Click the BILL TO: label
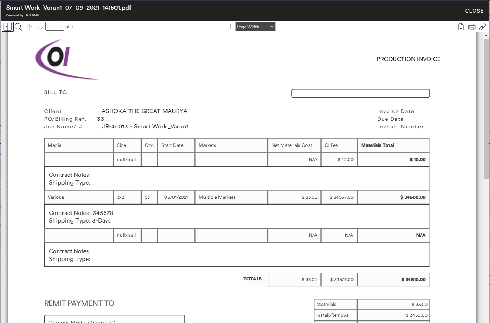 (x=57, y=92)
